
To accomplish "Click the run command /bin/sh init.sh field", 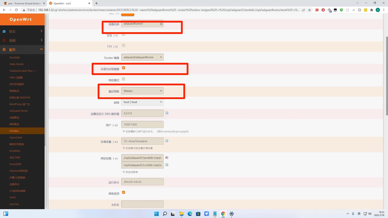I will point(142,182).
